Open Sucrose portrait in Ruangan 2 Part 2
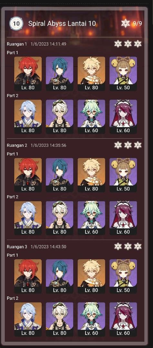 [x=91, y=218]
